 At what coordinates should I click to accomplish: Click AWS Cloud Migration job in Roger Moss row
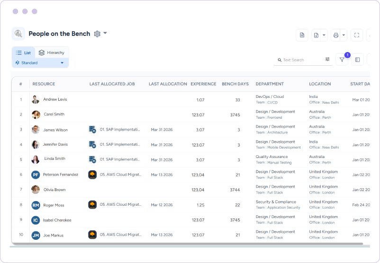121,204
